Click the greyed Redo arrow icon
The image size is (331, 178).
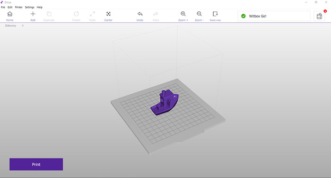click(x=156, y=14)
